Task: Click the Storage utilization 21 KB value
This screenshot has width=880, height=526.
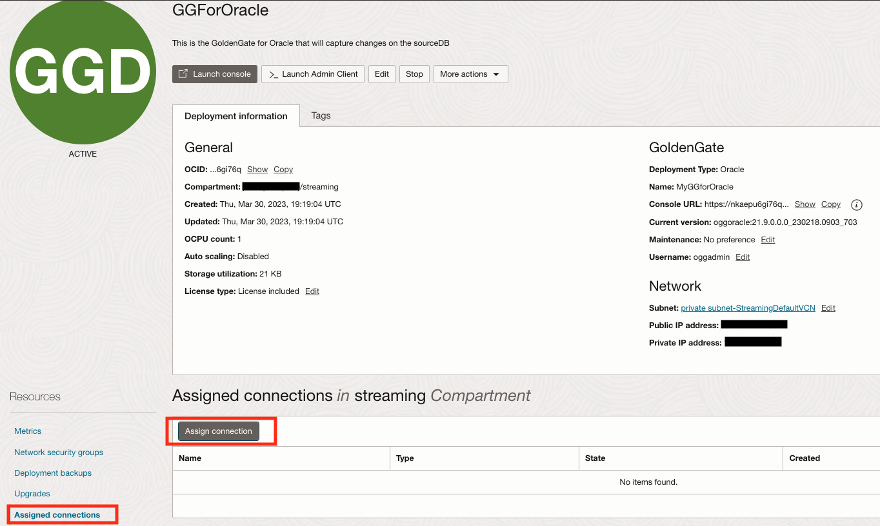Action: pyautogui.click(x=270, y=274)
